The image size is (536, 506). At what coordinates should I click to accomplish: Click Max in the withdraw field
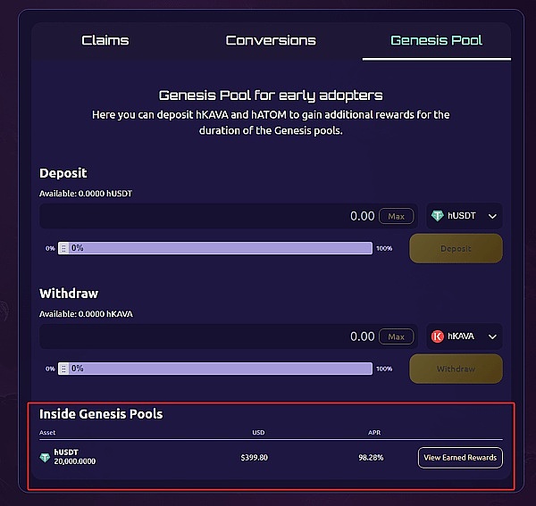click(397, 336)
